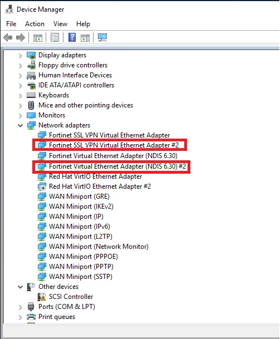
Task: Expand the Print queues node
Action: pyautogui.click(x=21, y=317)
